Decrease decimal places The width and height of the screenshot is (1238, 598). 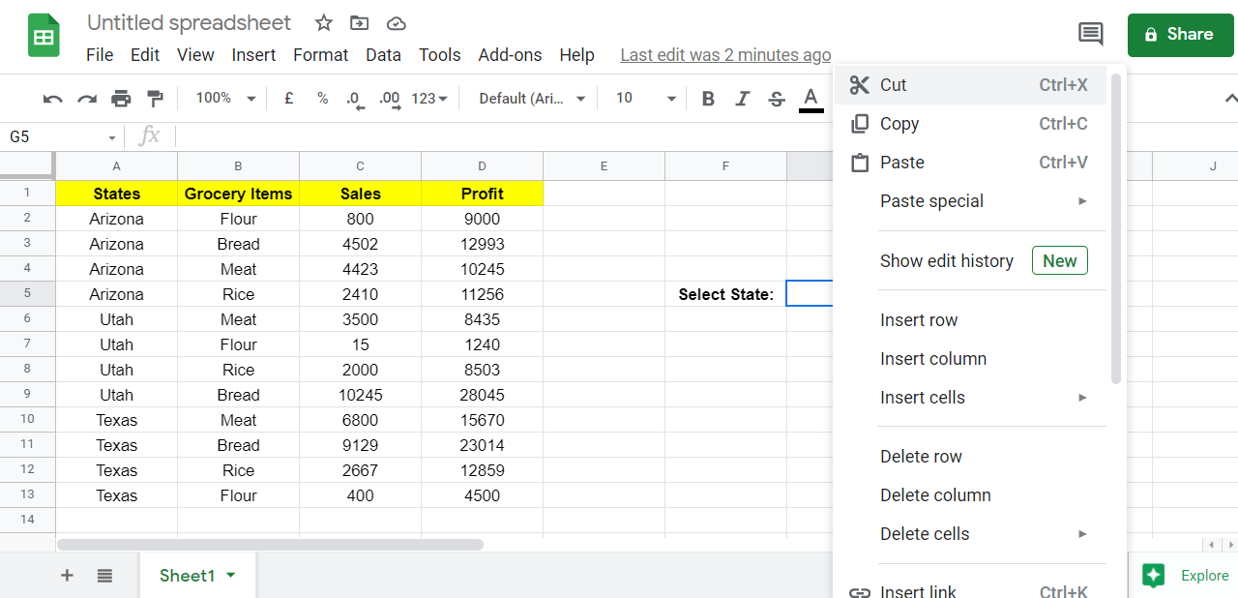[x=355, y=98]
